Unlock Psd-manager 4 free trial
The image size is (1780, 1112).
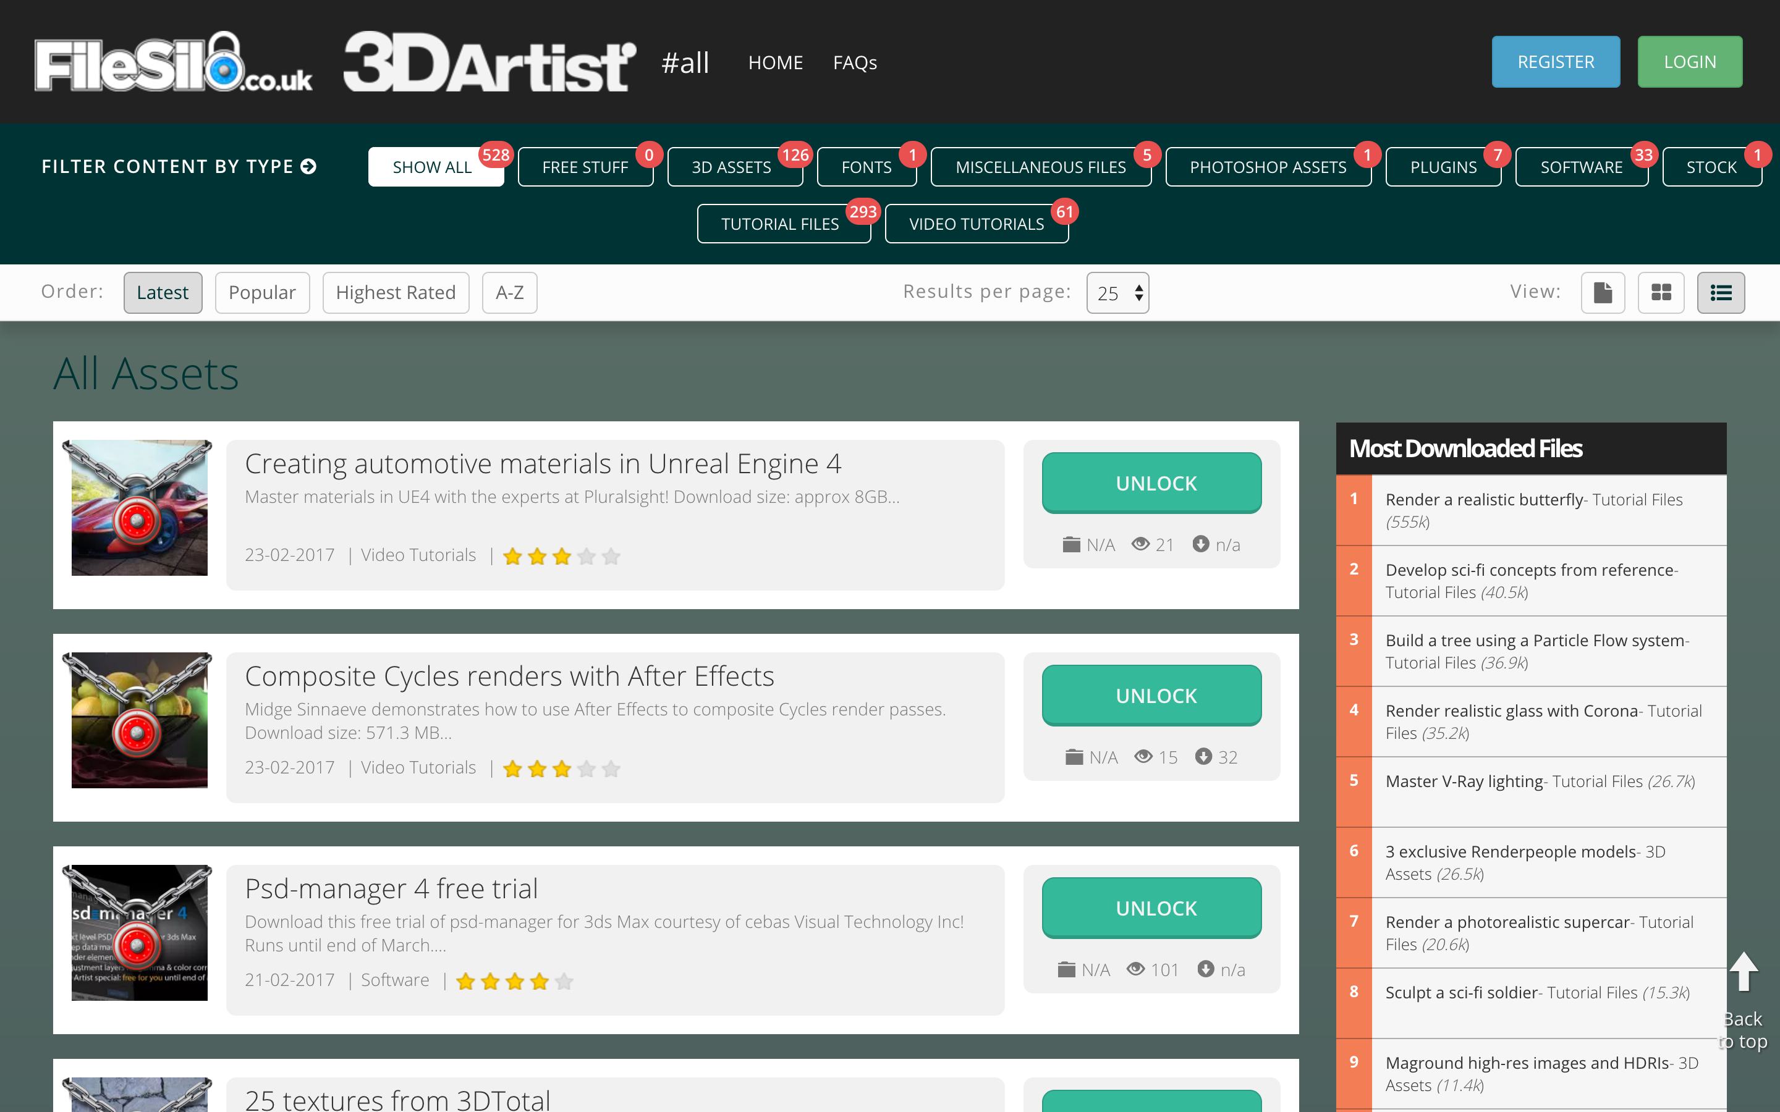1152,908
